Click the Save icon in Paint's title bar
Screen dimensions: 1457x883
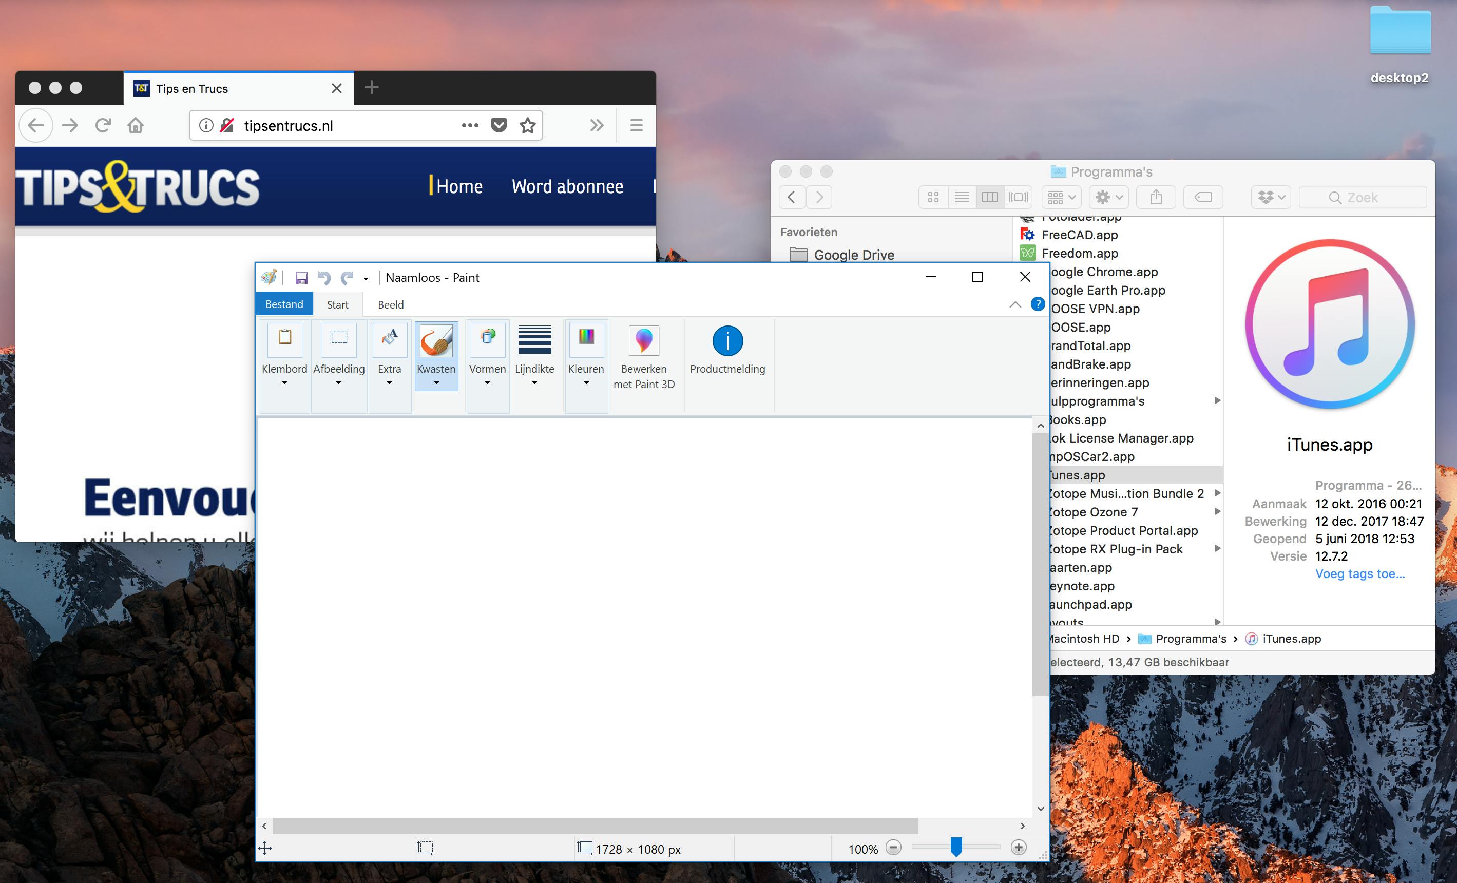[301, 277]
